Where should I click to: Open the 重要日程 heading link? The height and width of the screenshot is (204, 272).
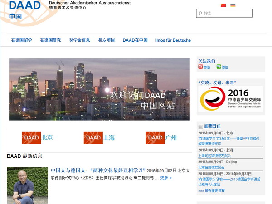pos(212,126)
